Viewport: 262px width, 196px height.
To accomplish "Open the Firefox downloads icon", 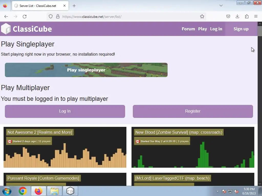I will (x=237, y=16).
